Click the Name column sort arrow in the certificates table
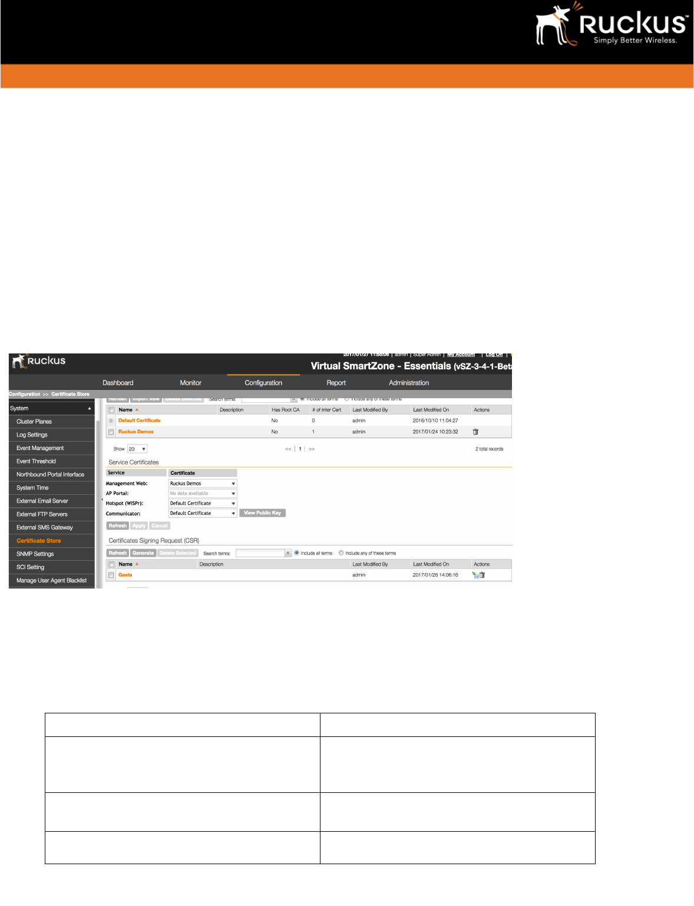The image size is (694, 906). click(137, 410)
